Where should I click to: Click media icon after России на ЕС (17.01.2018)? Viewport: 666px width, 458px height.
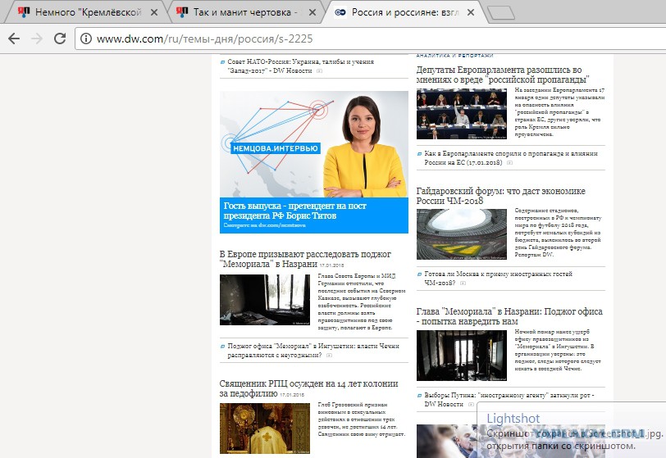pyautogui.click(x=509, y=162)
